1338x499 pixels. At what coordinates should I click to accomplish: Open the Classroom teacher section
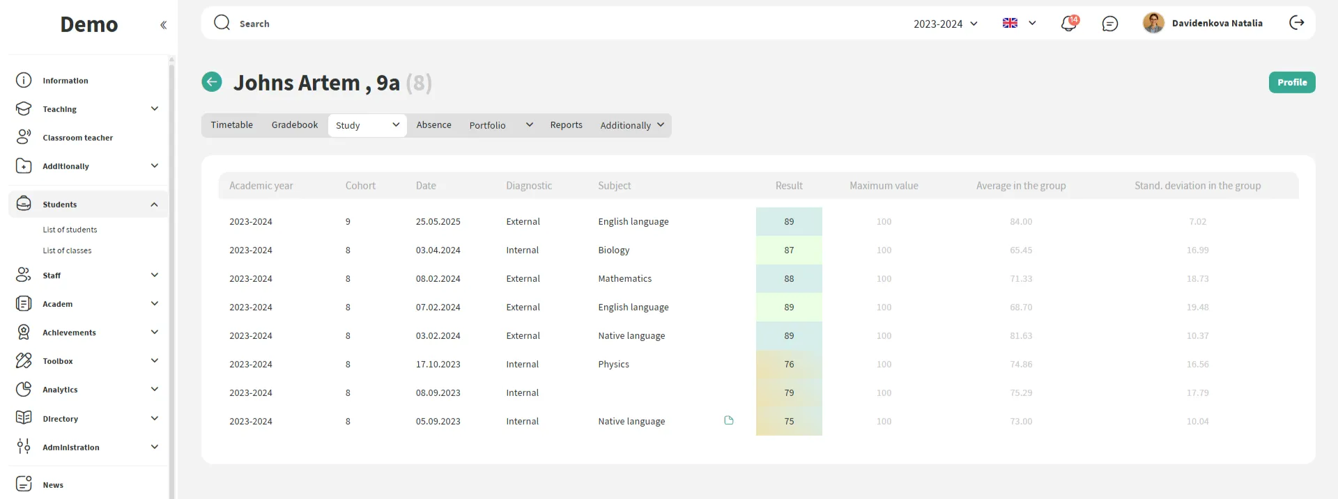pyautogui.click(x=77, y=138)
